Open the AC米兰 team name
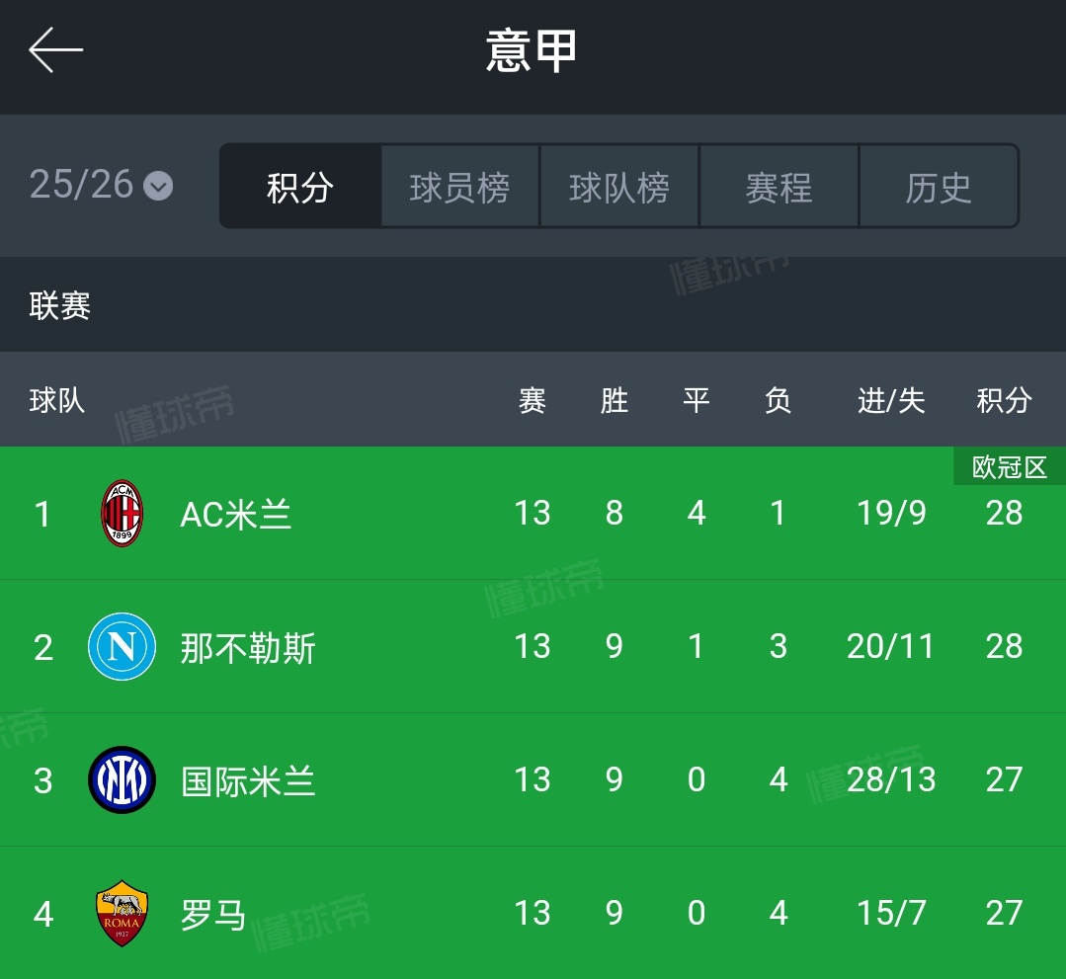1066x979 pixels. point(236,515)
